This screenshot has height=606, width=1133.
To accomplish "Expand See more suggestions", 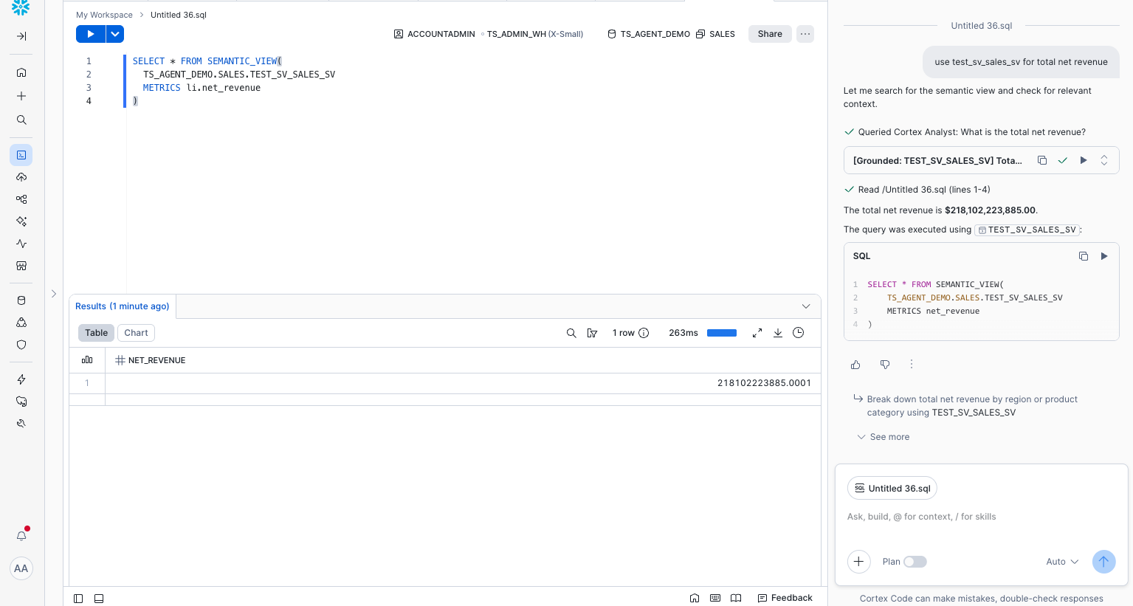I will click(883, 437).
